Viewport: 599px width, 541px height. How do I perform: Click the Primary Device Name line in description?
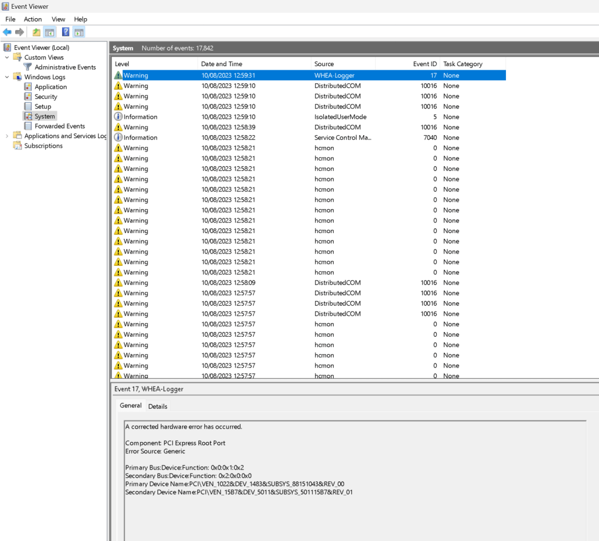(x=235, y=484)
